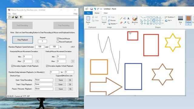194x109 pixels.
Task: Click the help button in Vertical Deviation group
Action: (x=73, y=61)
